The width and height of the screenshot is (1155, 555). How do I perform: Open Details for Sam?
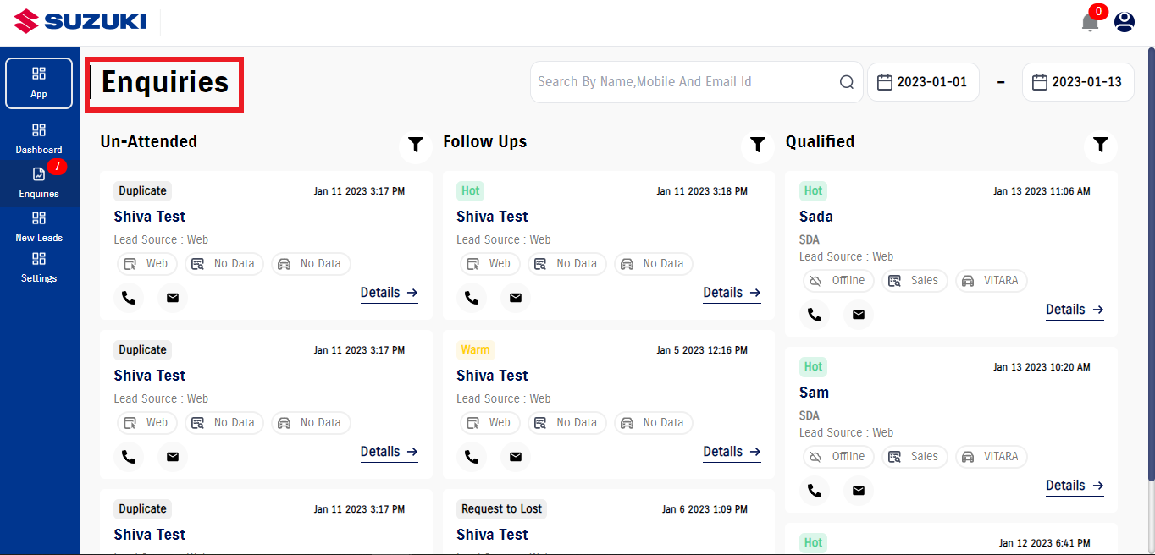coord(1075,486)
